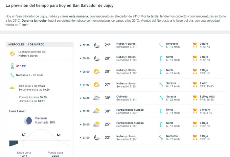The image size is (230, 157).
Task: Click the partly cloudy icon at 17:00
Action: tap(97, 111)
